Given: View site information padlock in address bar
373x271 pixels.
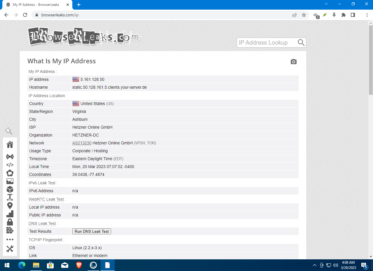Looking at the screenshot, I should 37,15.
